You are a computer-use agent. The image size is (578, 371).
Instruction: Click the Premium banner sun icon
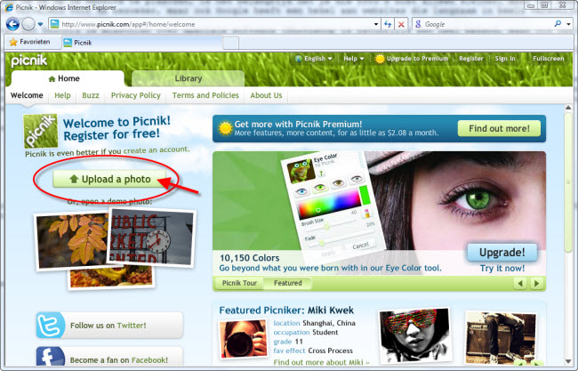point(225,128)
